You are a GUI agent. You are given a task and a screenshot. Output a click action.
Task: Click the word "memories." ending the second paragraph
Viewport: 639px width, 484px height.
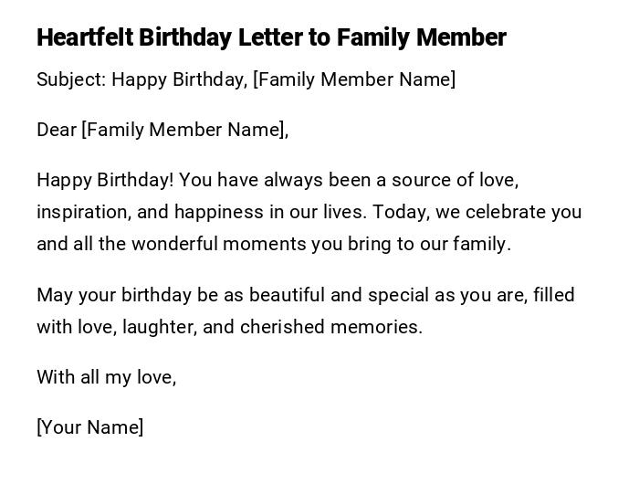pos(377,327)
